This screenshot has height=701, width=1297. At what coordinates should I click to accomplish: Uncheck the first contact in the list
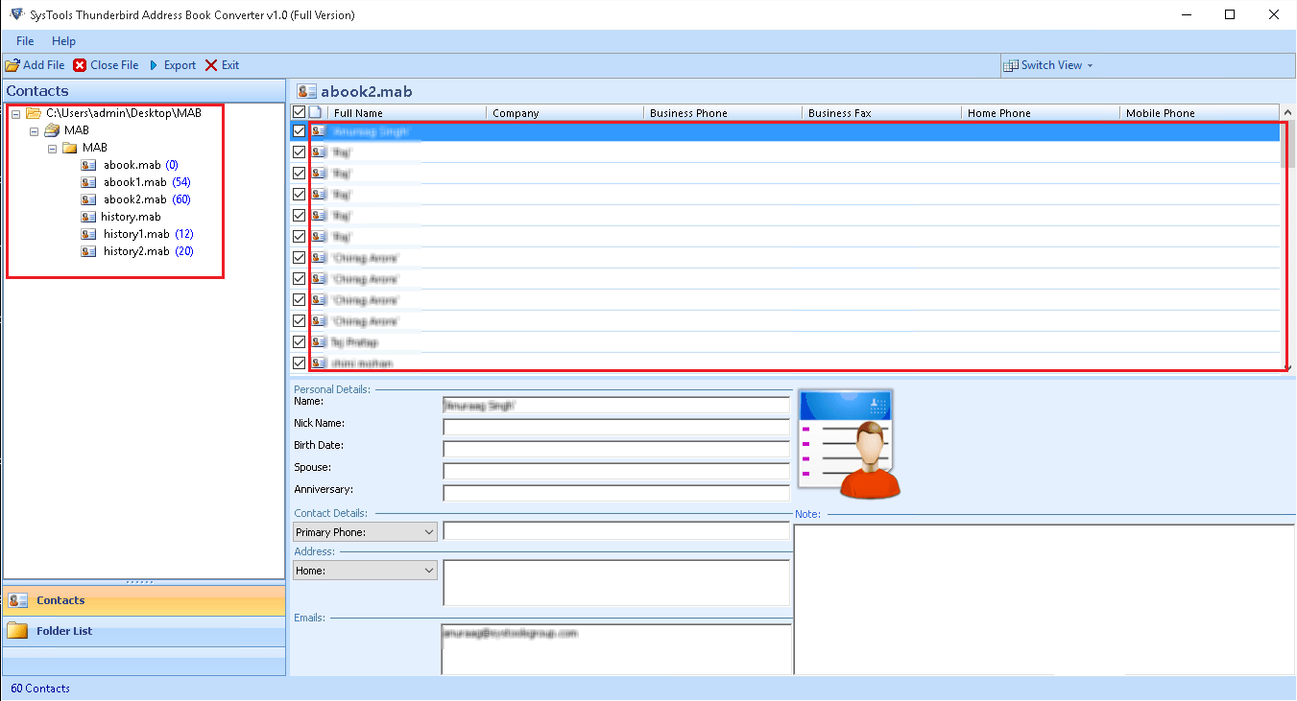pyautogui.click(x=299, y=130)
